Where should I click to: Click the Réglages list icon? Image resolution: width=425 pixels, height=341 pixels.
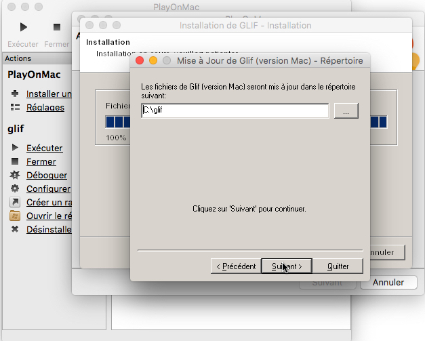click(14, 107)
